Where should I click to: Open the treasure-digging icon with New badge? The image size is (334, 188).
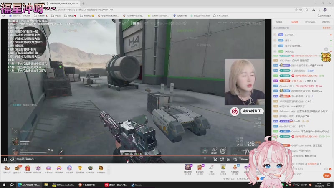point(17,169)
